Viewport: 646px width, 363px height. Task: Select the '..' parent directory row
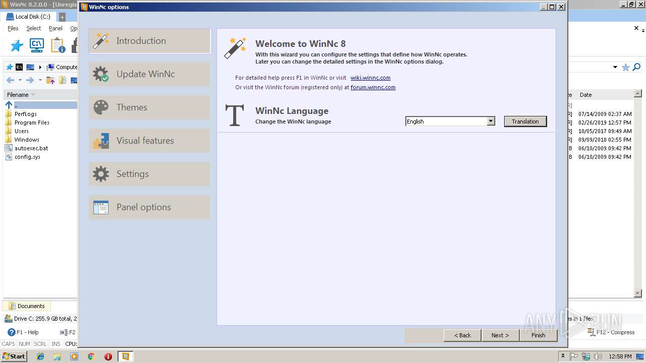click(40, 105)
